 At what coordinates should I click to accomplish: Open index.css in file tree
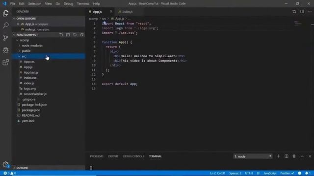coord(30,78)
